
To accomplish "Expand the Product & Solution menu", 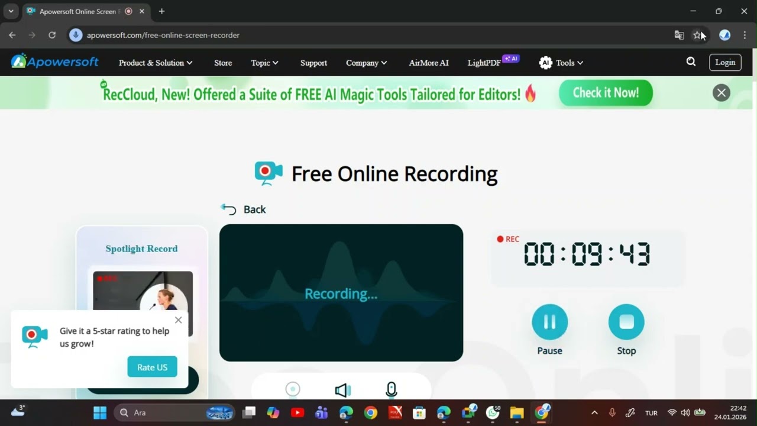I will pyautogui.click(x=156, y=63).
